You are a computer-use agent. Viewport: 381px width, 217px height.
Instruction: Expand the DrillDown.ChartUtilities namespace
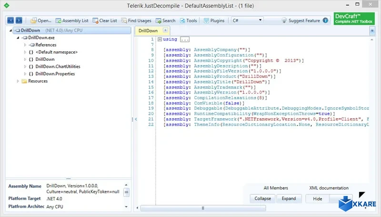tap(25, 66)
